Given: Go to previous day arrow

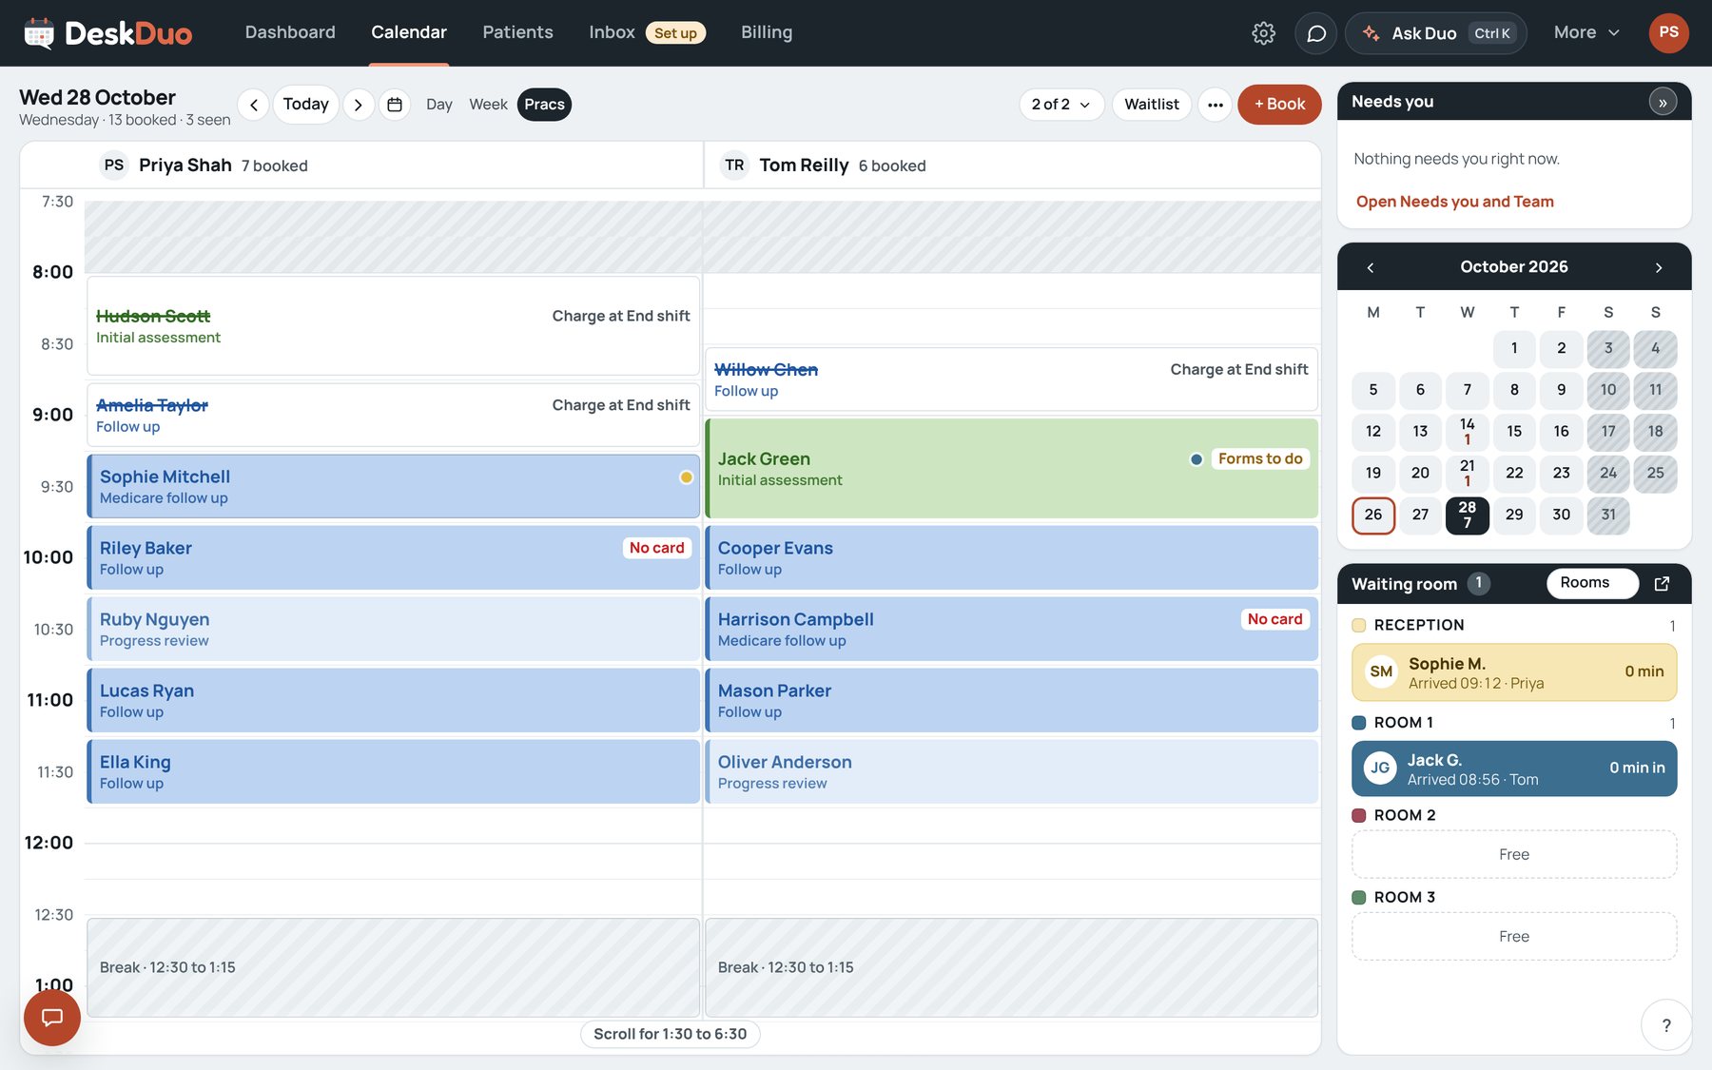Looking at the screenshot, I should (x=253, y=105).
